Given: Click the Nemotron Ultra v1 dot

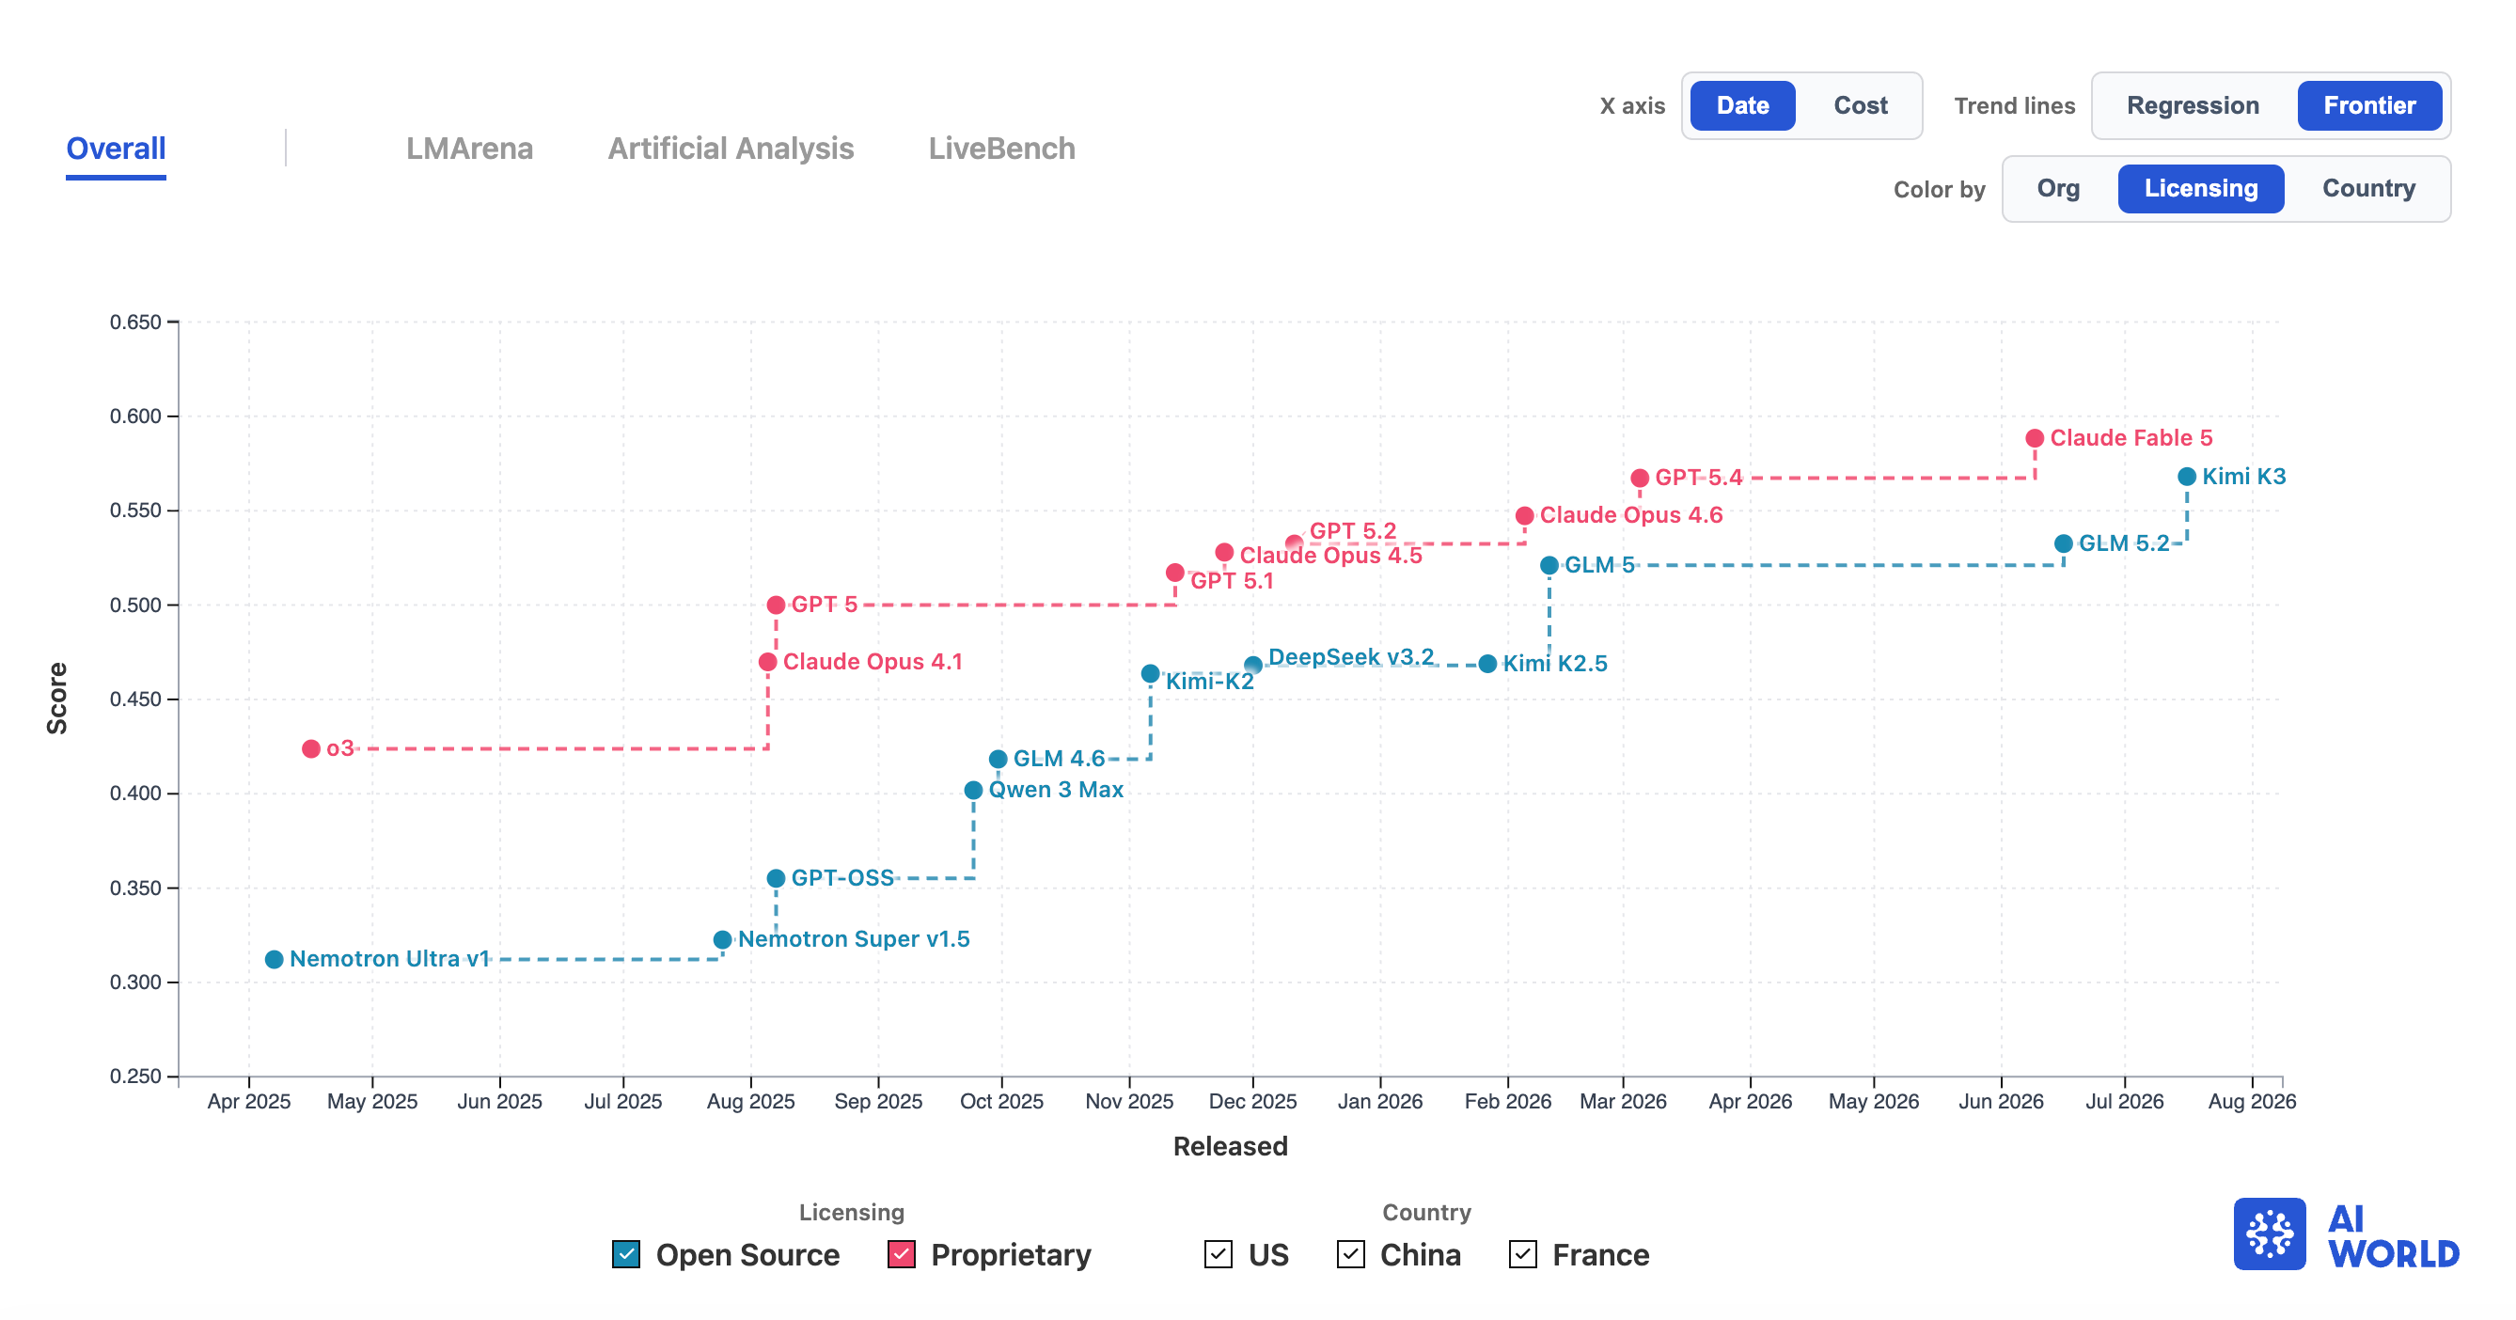Looking at the screenshot, I should tap(275, 960).
